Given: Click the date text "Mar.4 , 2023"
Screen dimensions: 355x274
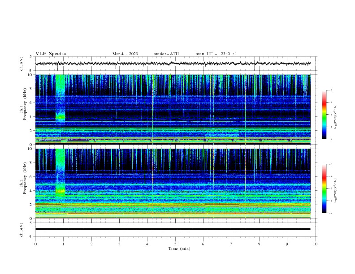Looking at the screenshot, I should tap(125, 54).
